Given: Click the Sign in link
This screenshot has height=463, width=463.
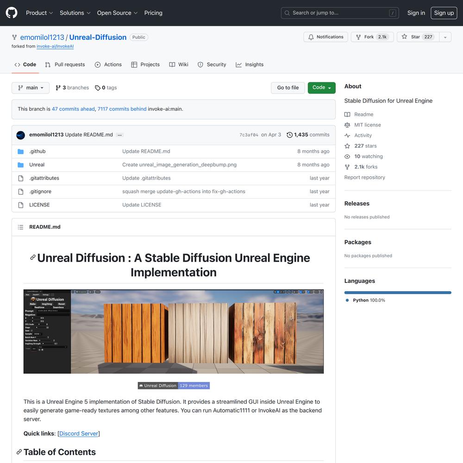Looking at the screenshot, I should click(416, 13).
